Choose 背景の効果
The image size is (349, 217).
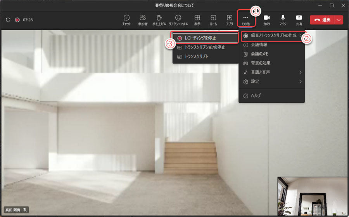[x=272, y=63]
